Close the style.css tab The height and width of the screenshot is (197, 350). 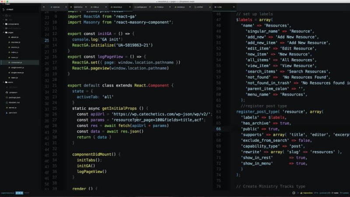click(x=66, y=7)
